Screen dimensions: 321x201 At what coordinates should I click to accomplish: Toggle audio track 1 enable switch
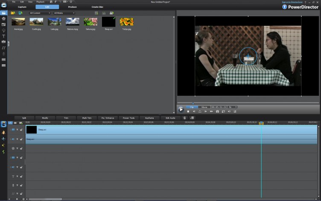(x=17, y=139)
